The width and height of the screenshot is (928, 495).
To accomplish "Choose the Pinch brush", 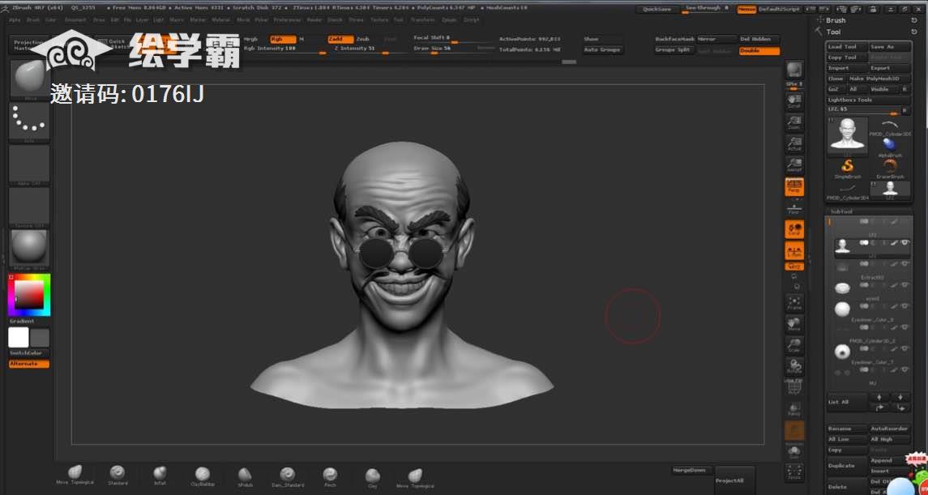I will (x=329, y=476).
